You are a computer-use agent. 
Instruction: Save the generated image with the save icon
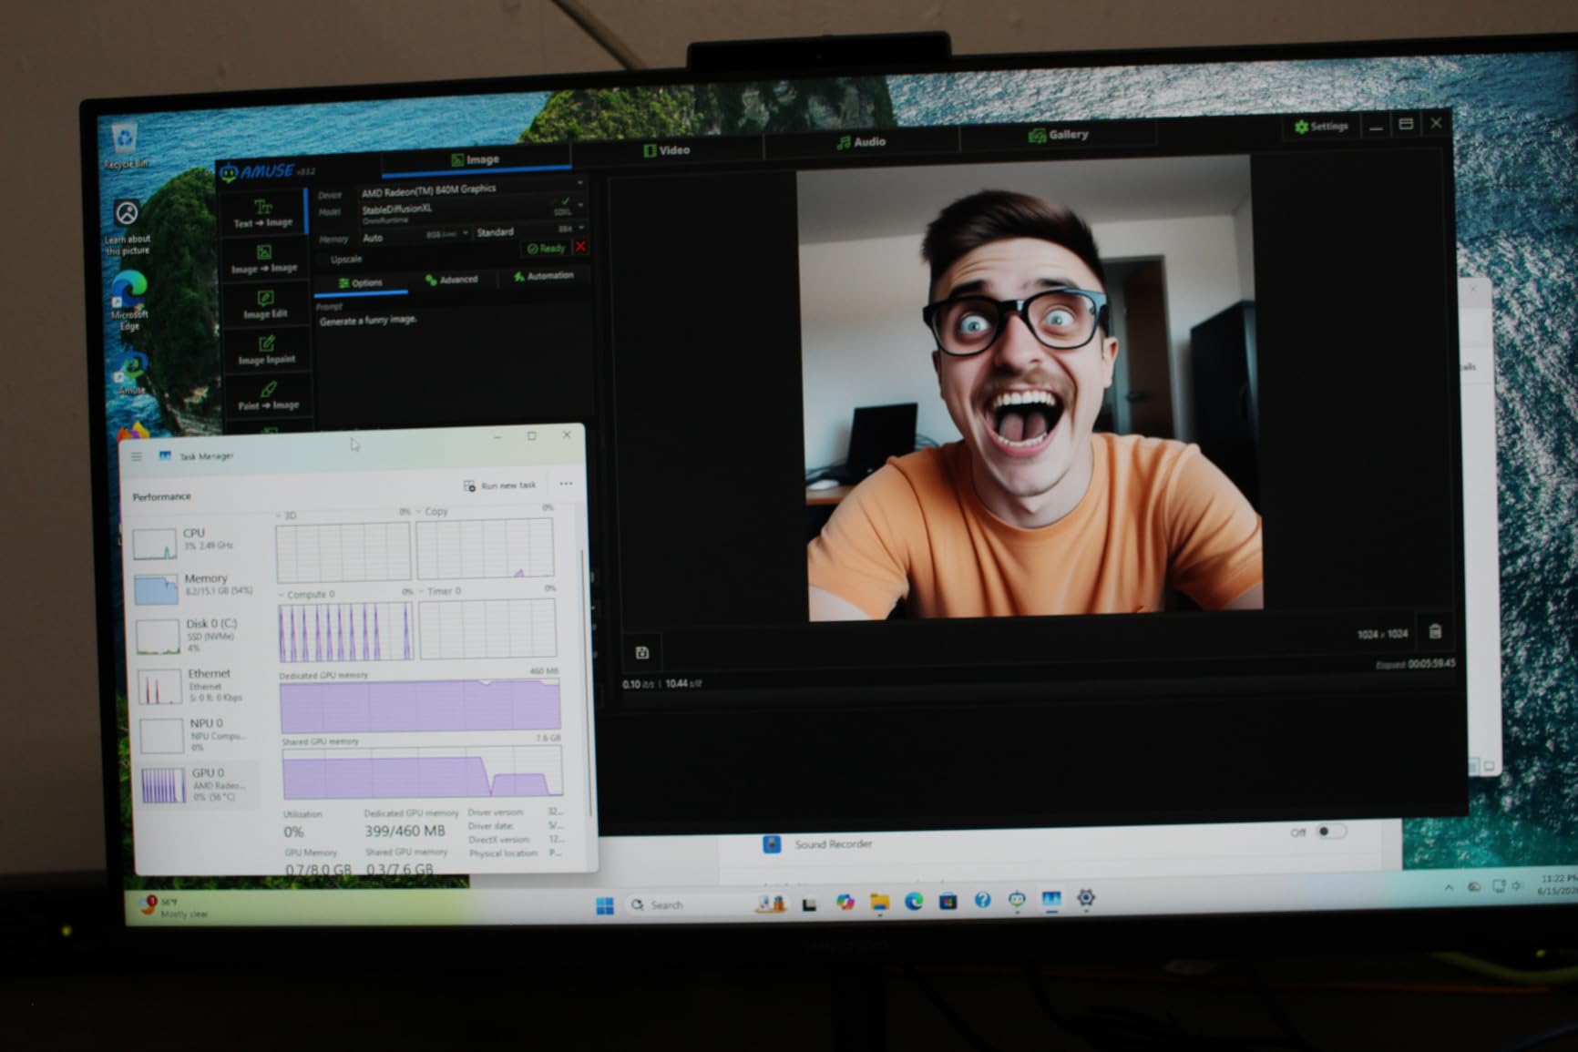(x=641, y=652)
